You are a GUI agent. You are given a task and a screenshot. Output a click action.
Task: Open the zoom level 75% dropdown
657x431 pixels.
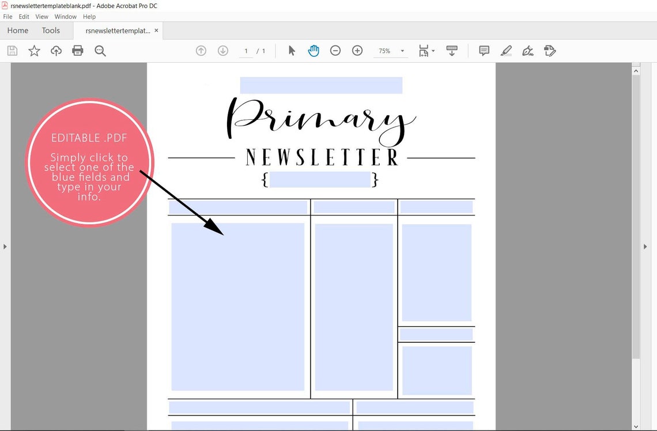(x=391, y=51)
